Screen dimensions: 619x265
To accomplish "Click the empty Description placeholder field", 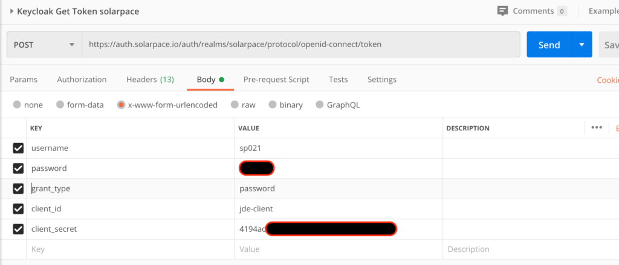I will [531, 249].
